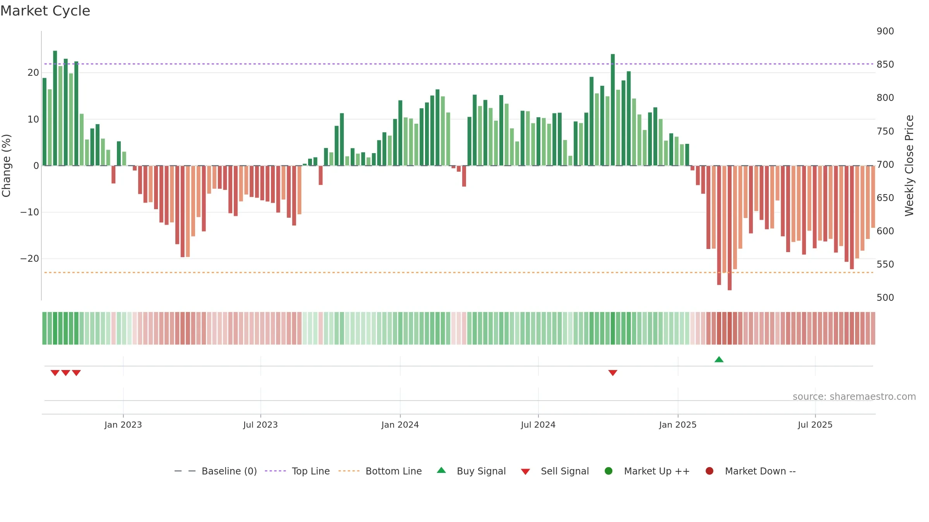Toggle the Bottom Line legend entry

point(380,471)
